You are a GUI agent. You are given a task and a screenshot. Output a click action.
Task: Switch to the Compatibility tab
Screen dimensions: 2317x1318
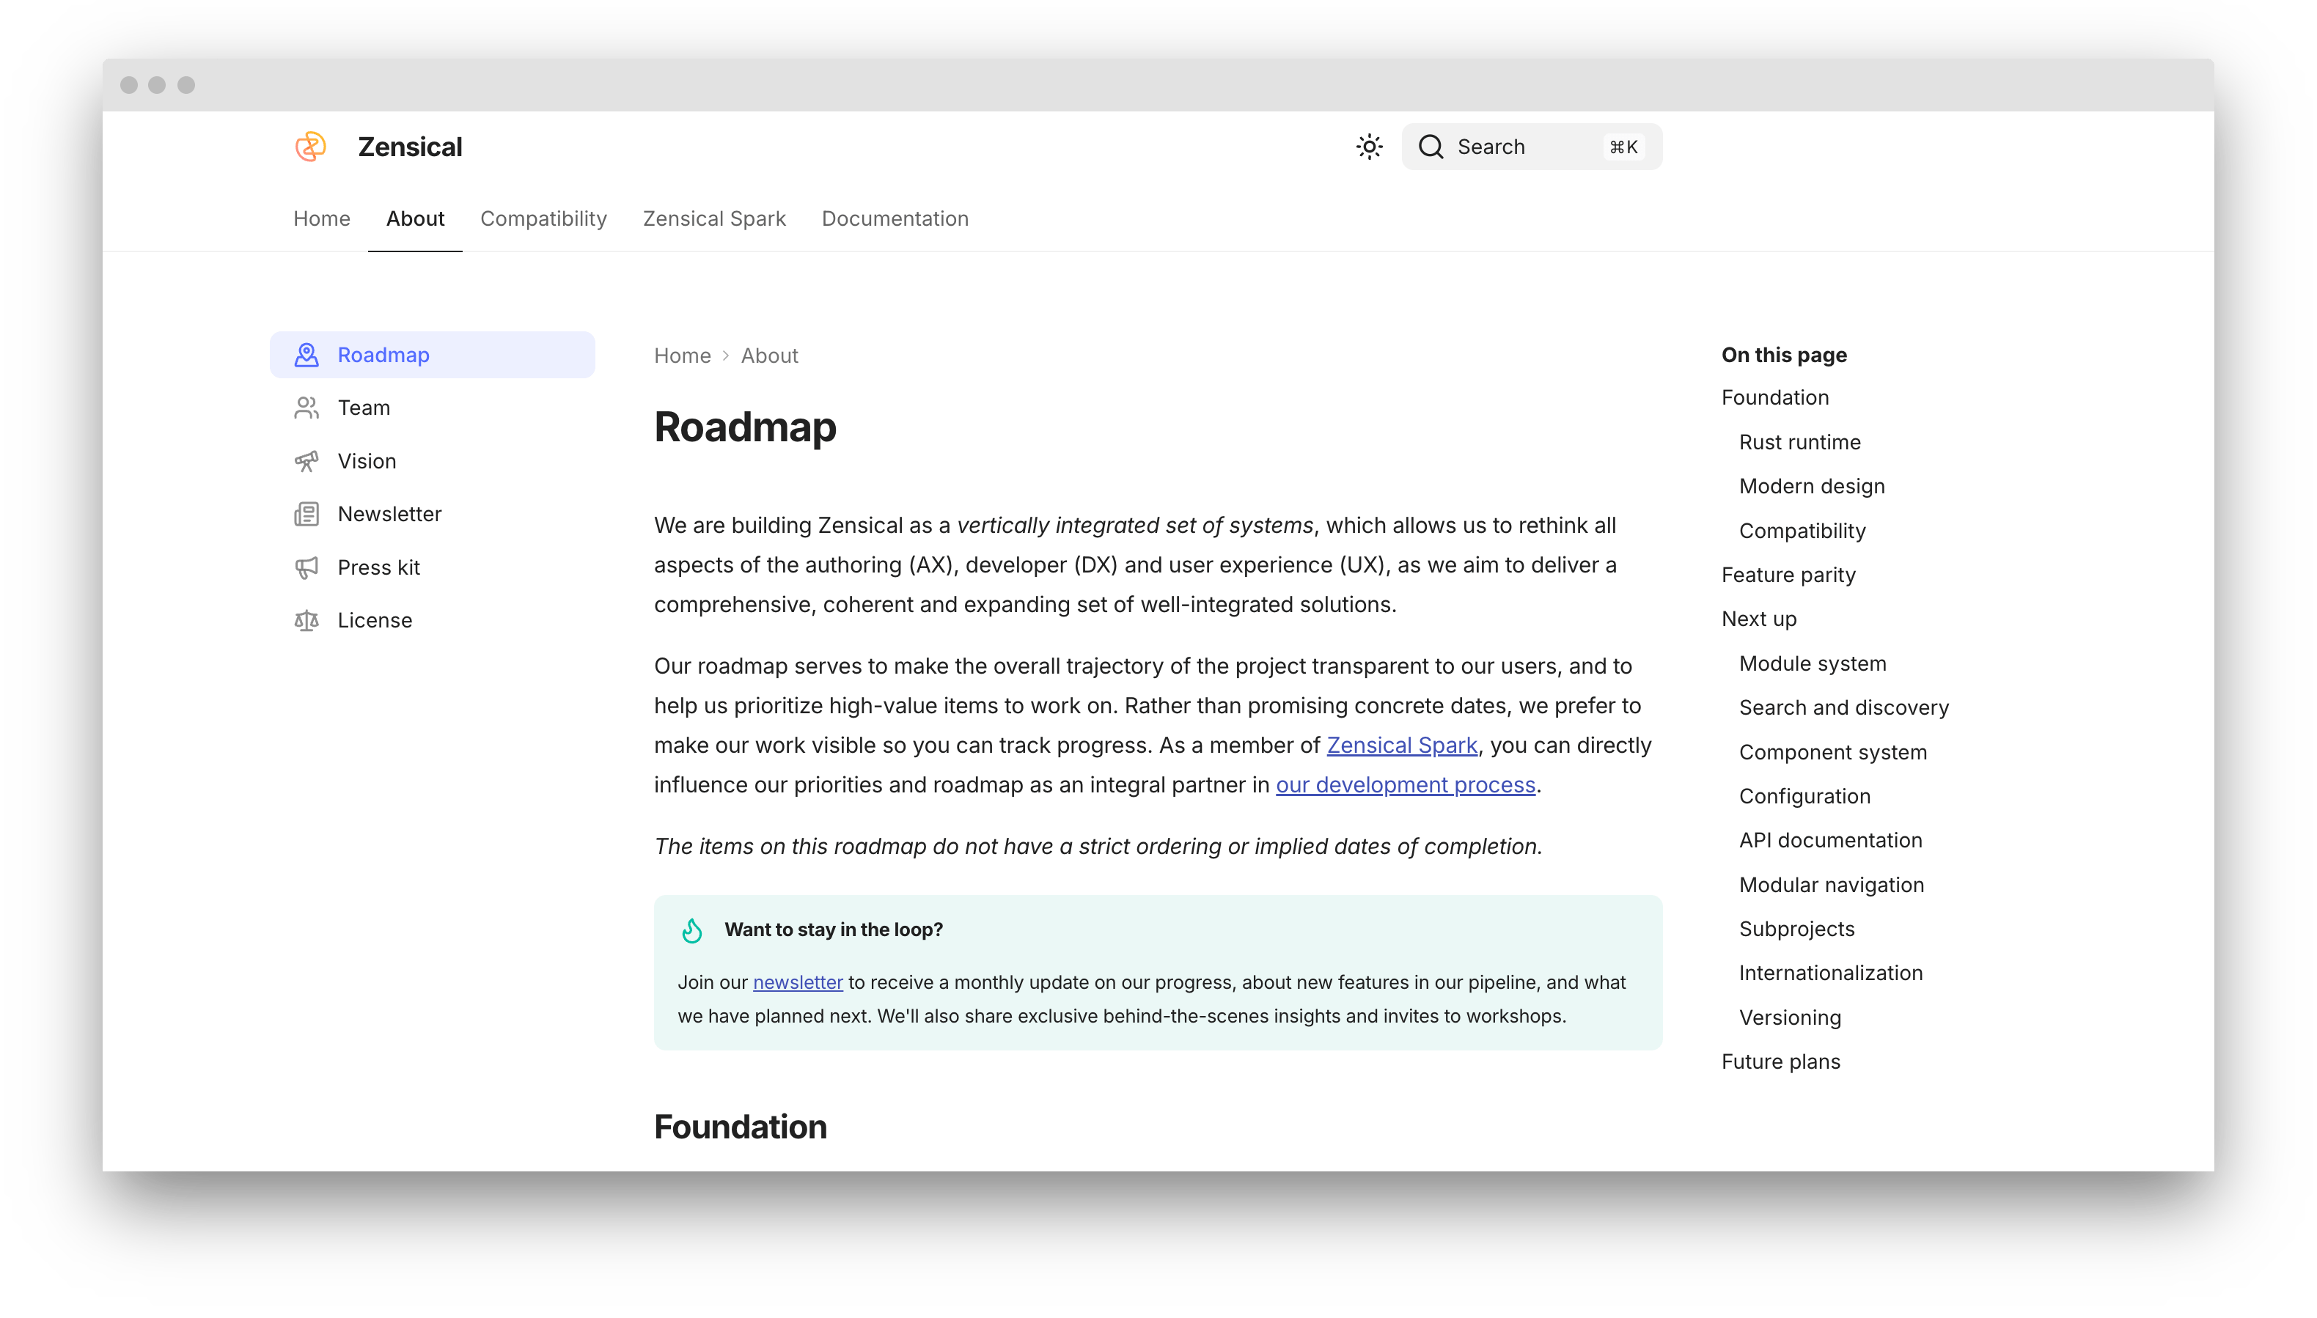click(543, 218)
